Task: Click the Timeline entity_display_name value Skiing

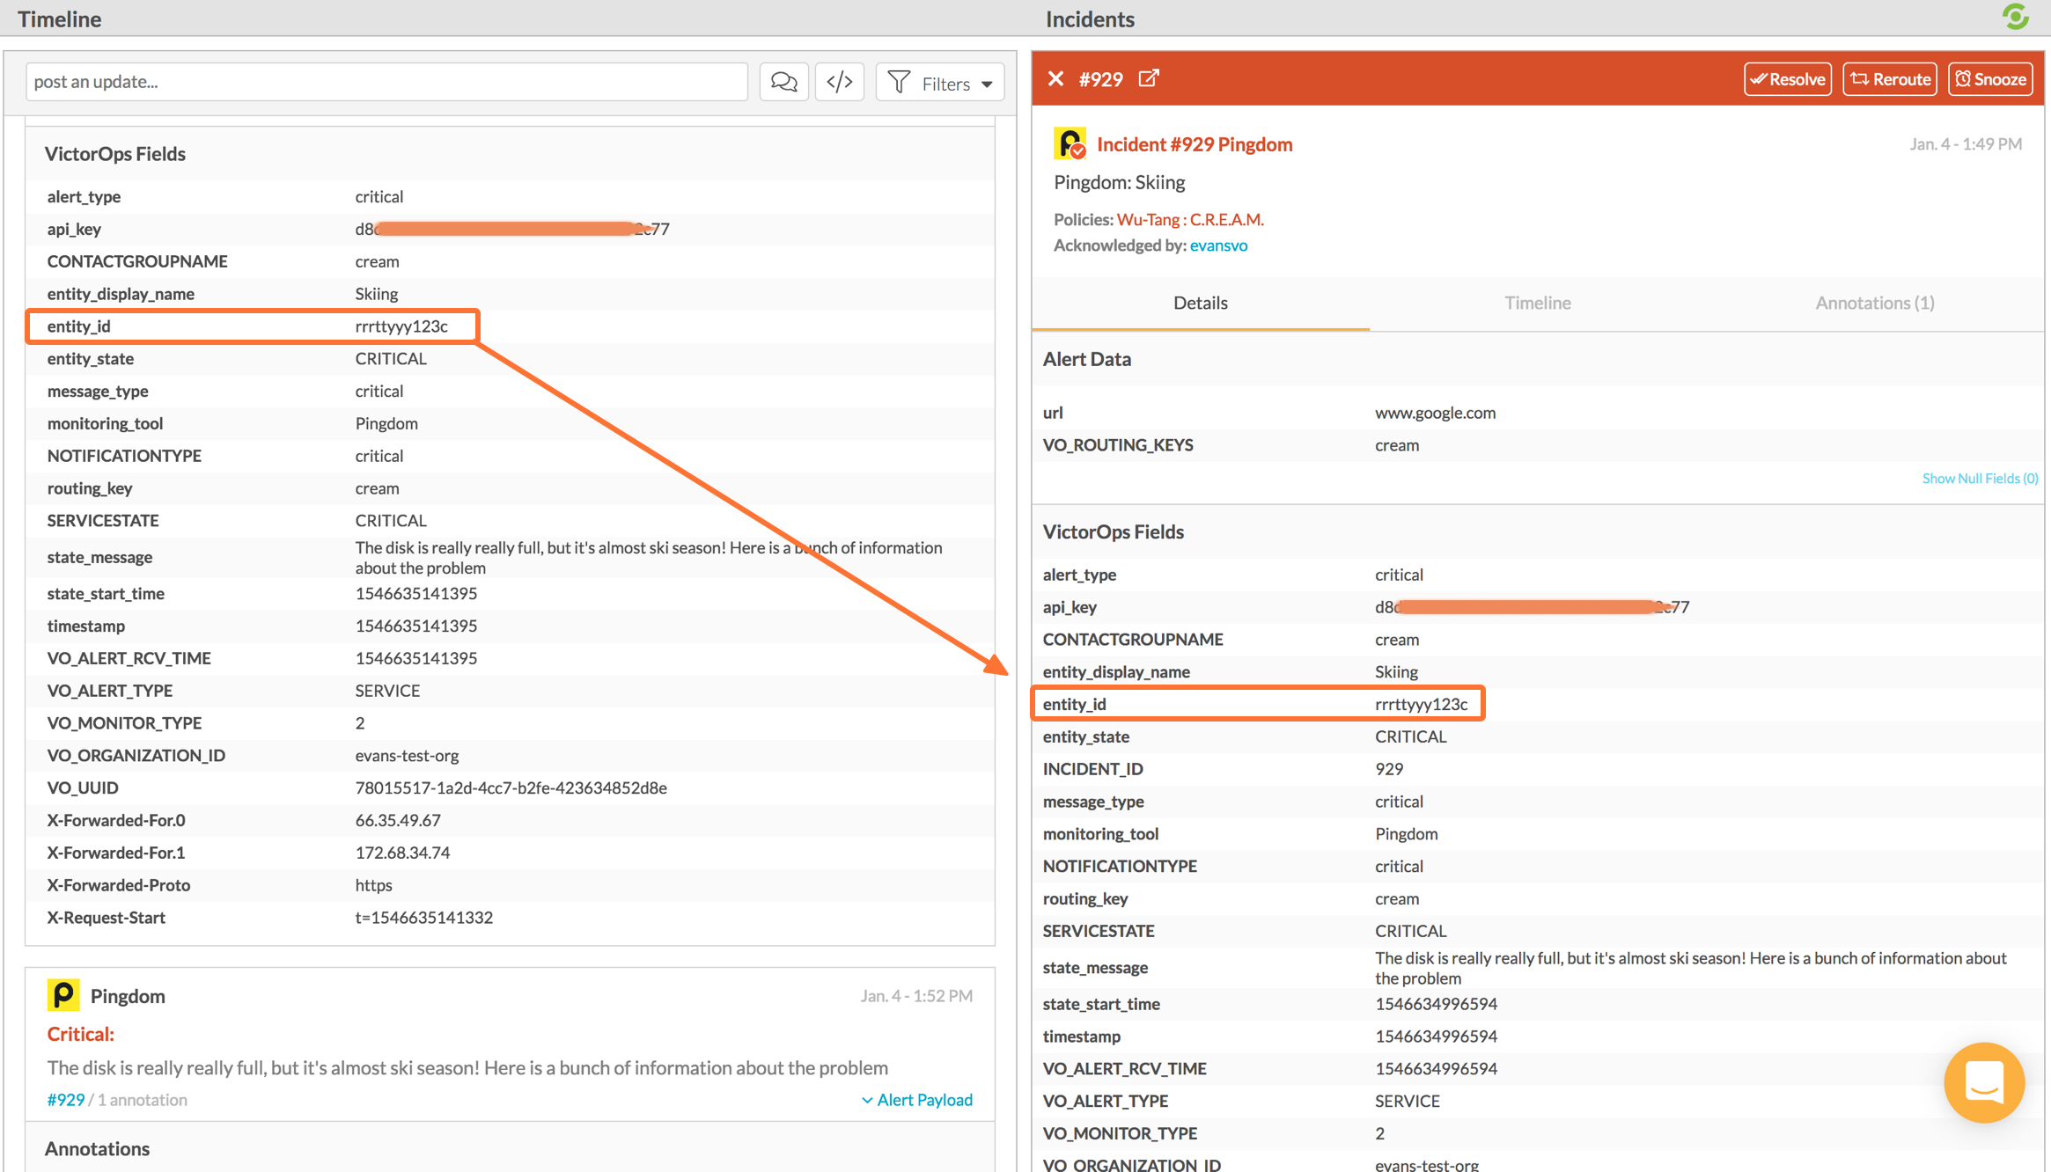Action: 376,294
